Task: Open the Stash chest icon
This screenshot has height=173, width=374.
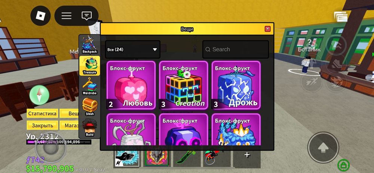Action: click(90, 107)
